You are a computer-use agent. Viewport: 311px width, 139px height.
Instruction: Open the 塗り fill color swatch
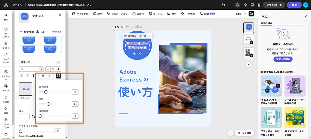tap(24, 117)
